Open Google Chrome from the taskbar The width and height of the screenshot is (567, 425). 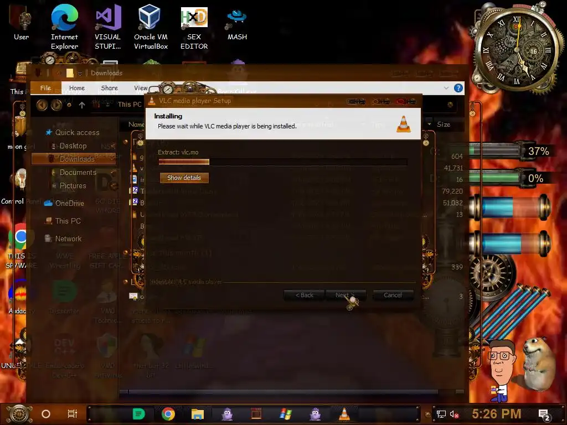click(x=168, y=414)
